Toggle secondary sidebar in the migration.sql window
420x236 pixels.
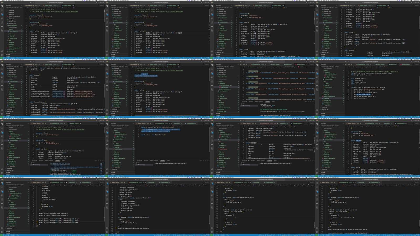(x=311, y=62)
